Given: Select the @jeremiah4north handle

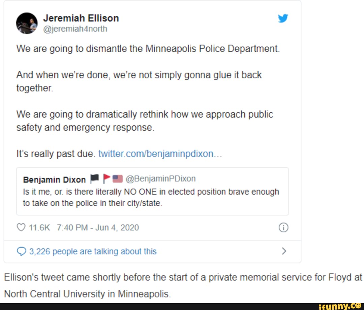Looking at the screenshot, I should pyautogui.click(x=75, y=29).
